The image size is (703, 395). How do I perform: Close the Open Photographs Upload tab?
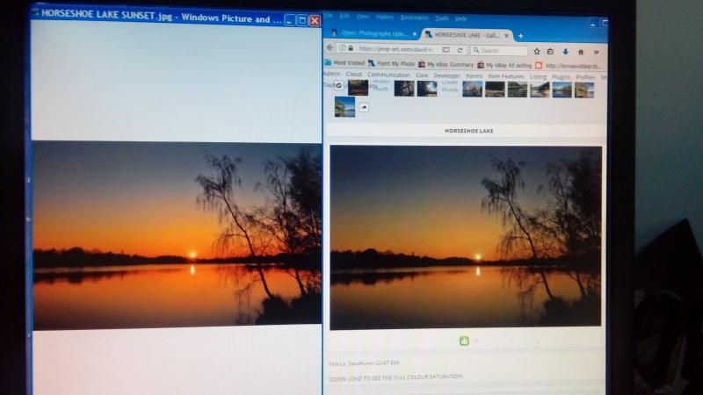click(414, 33)
